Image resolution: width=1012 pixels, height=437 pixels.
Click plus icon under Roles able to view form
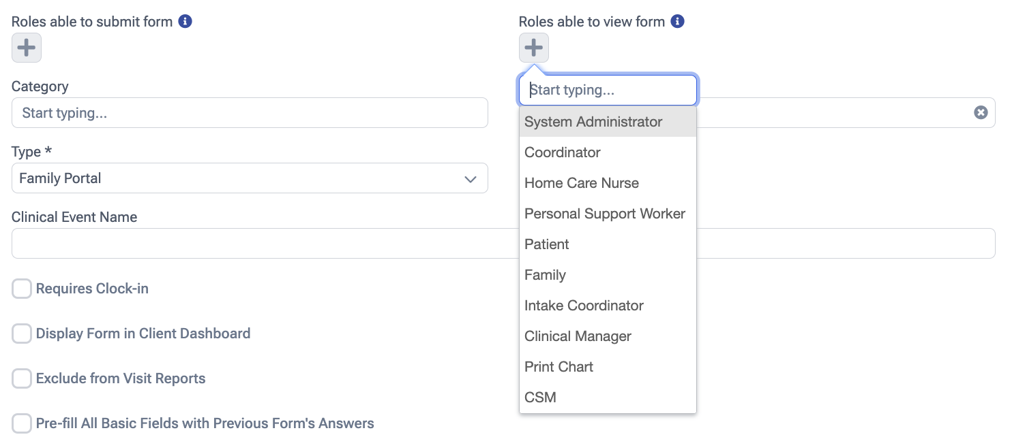[x=533, y=48]
